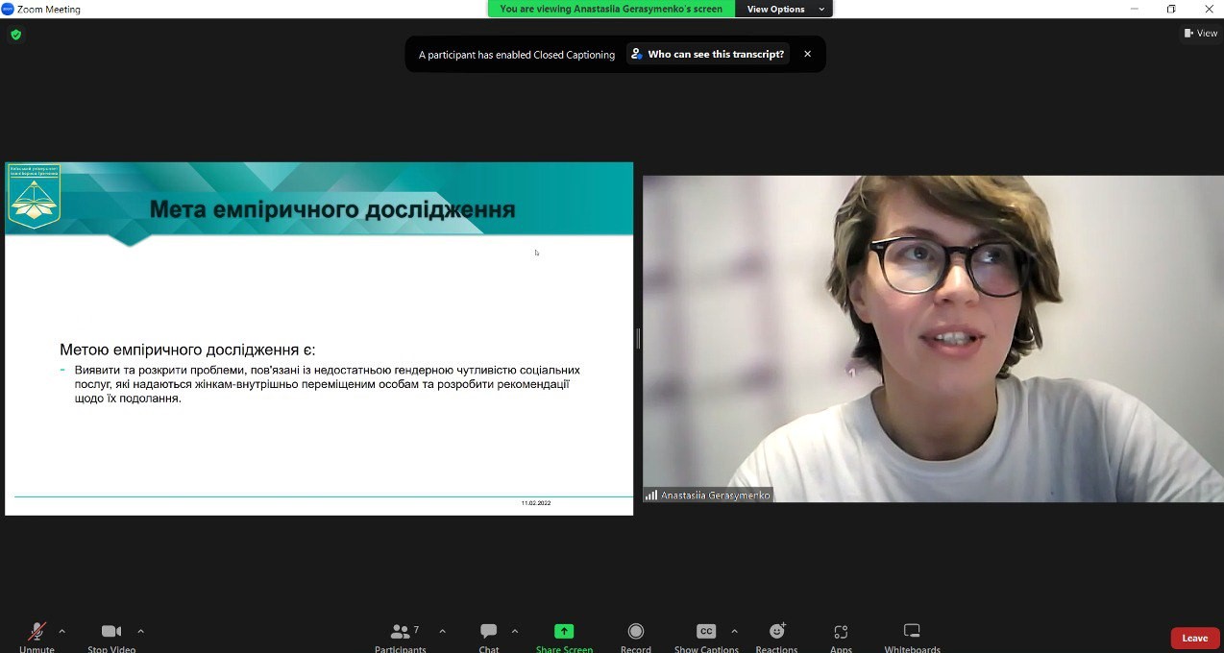This screenshot has width=1224, height=653.
Task: Open the Chat panel
Action: click(x=489, y=636)
